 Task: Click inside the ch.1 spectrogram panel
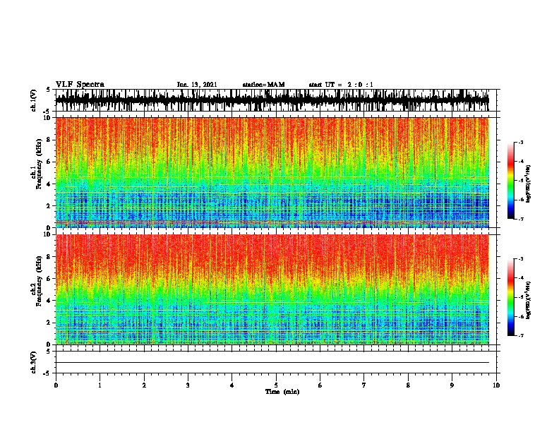pyautogui.click(x=272, y=172)
